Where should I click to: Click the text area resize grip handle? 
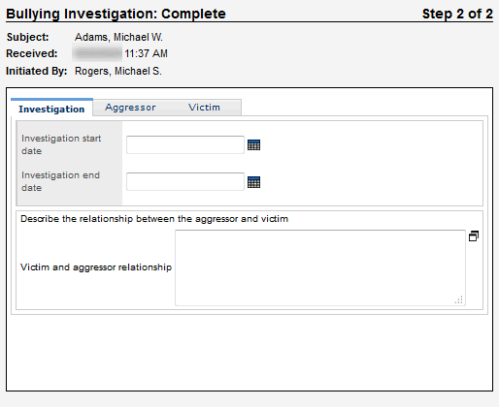[x=459, y=299]
